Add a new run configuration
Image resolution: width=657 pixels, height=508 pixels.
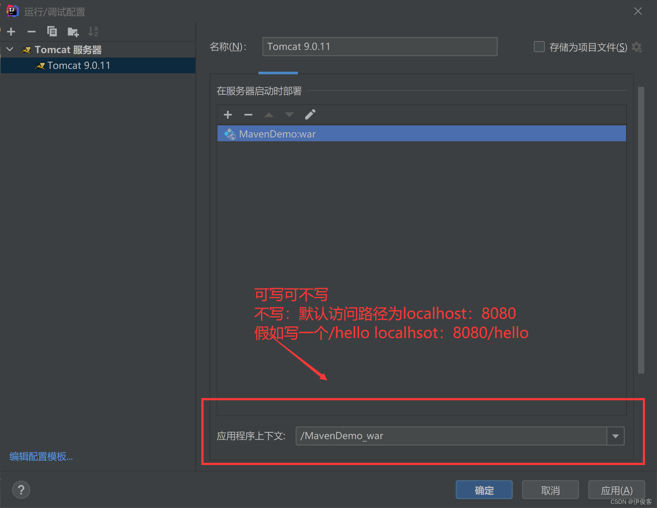pyautogui.click(x=11, y=32)
